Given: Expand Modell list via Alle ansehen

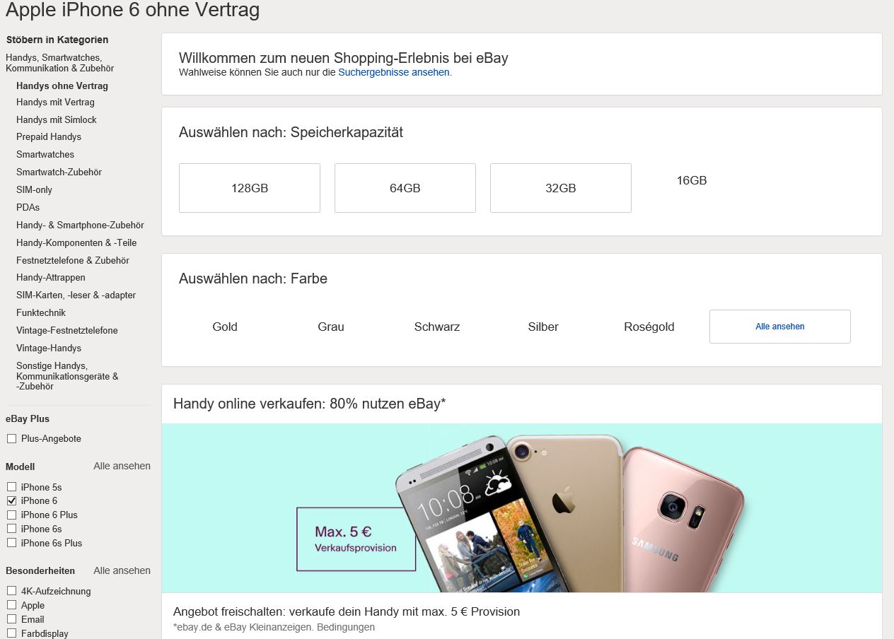Looking at the screenshot, I should point(122,466).
